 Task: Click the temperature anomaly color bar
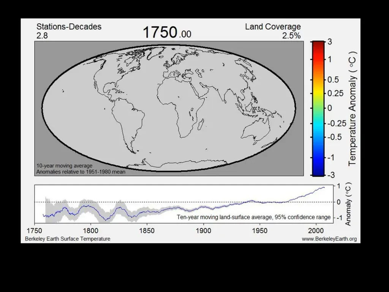[x=318, y=108]
